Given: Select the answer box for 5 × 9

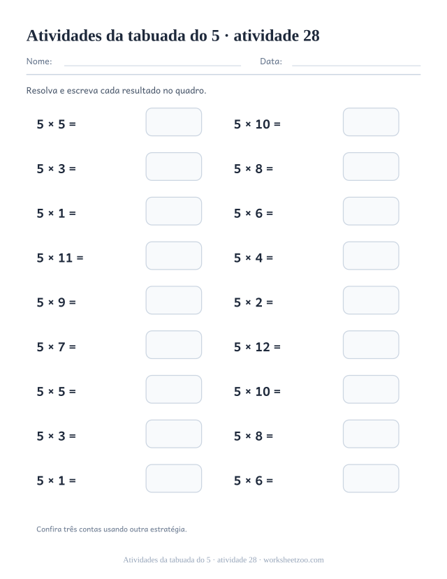Looking at the screenshot, I should (x=173, y=300).
